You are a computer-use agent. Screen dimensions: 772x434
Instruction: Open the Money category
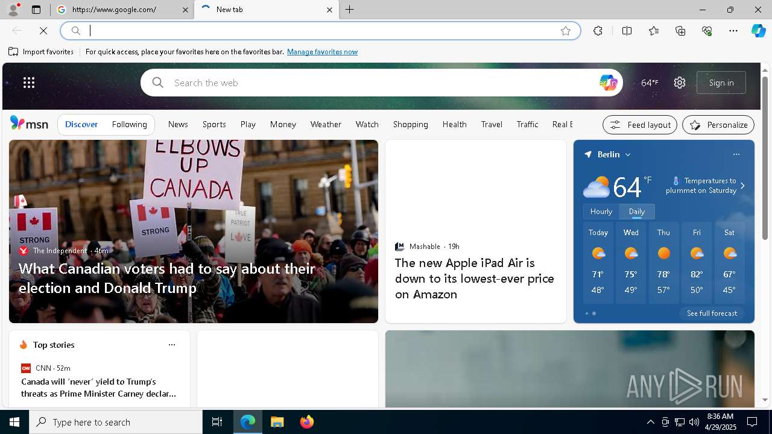[283, 124]
